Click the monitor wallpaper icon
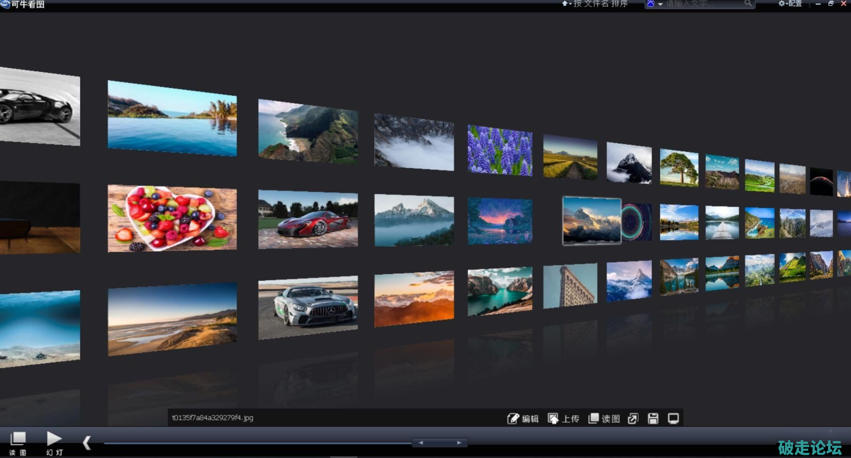 [673, 419]
